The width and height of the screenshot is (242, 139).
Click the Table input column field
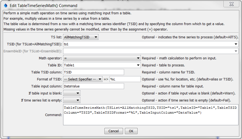[93, 86]
